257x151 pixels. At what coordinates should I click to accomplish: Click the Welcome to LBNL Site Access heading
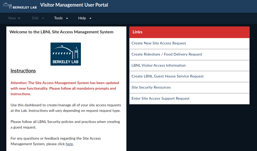click(x=61, y=32)
